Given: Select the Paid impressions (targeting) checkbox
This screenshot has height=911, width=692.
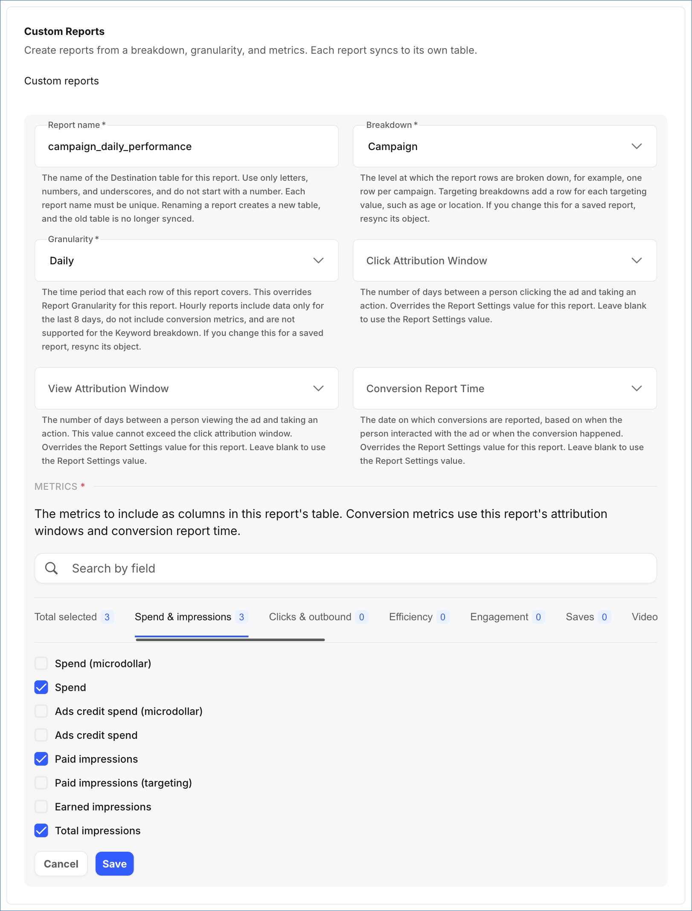Looking at the screenshot, I should (41, 783).
